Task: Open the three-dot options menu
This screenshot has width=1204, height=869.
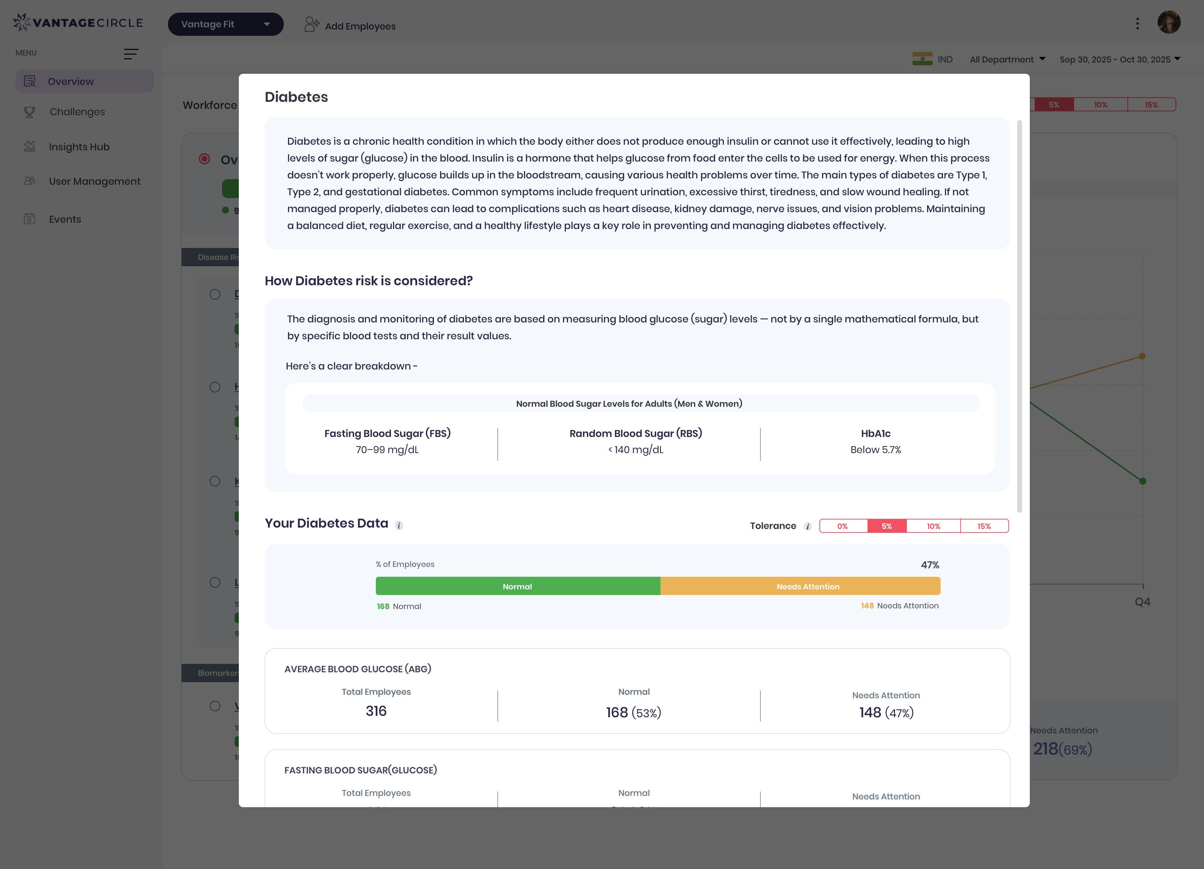Action: (1137, 23)
